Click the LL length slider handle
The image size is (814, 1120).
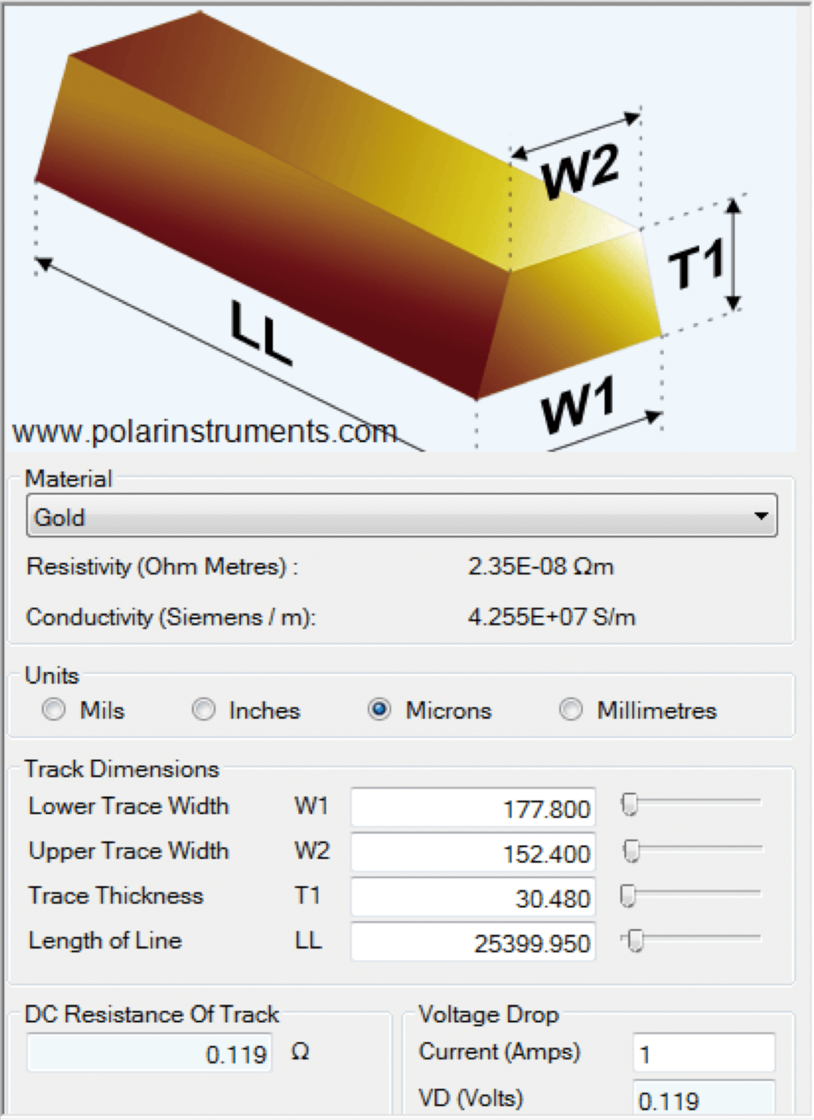(635, 940)
